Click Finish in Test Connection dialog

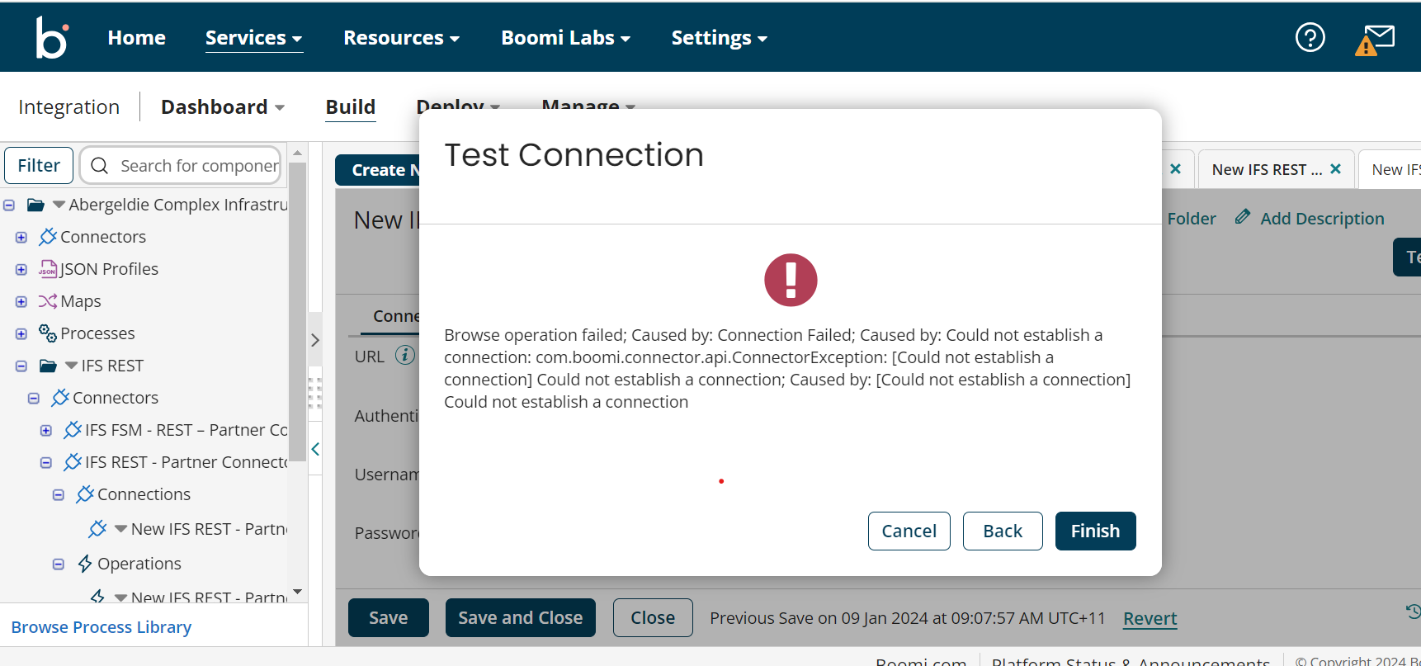coord(1095,531)
